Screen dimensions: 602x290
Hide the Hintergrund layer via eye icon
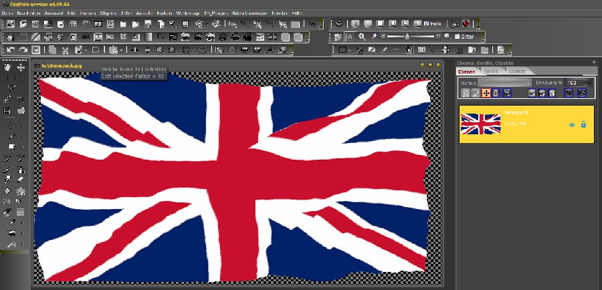coord(572,124)
